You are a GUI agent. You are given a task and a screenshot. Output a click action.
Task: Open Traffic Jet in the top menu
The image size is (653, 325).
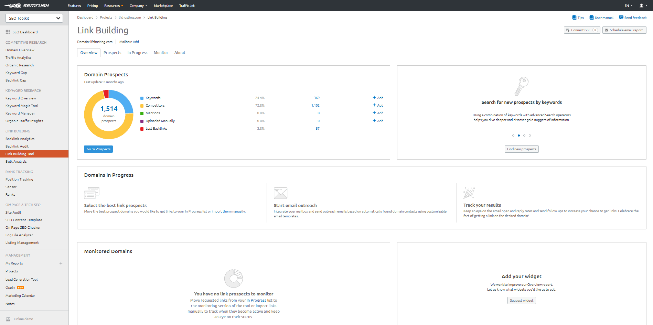(x=187, y=6)
